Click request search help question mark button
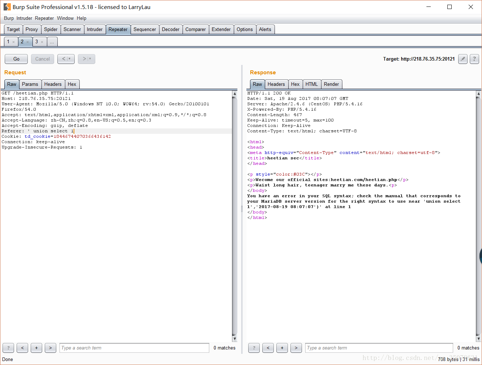 point(8,348)
